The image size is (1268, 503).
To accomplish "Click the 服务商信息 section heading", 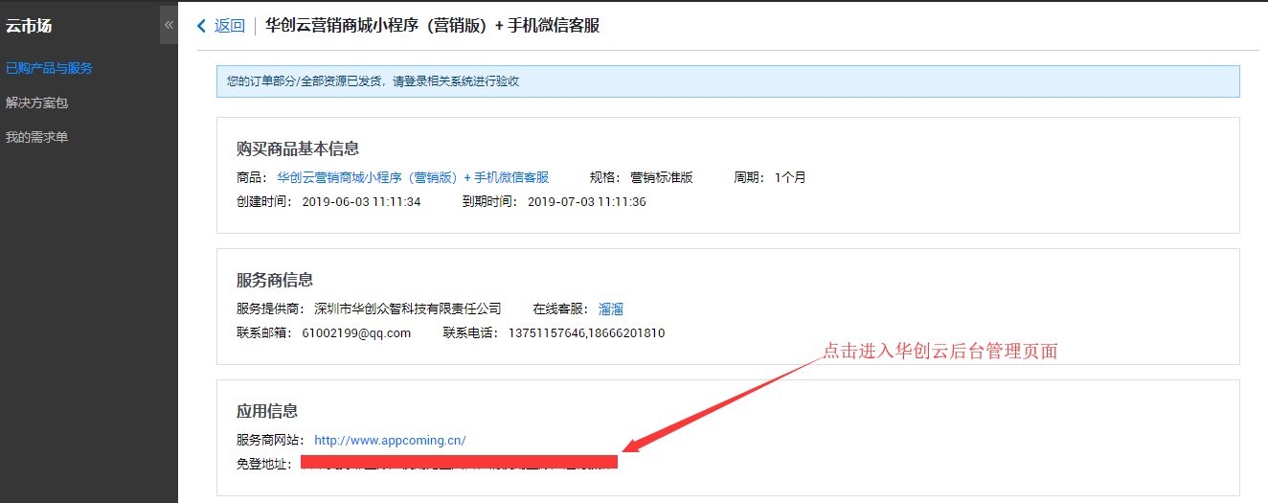I will tap(275, 280).
